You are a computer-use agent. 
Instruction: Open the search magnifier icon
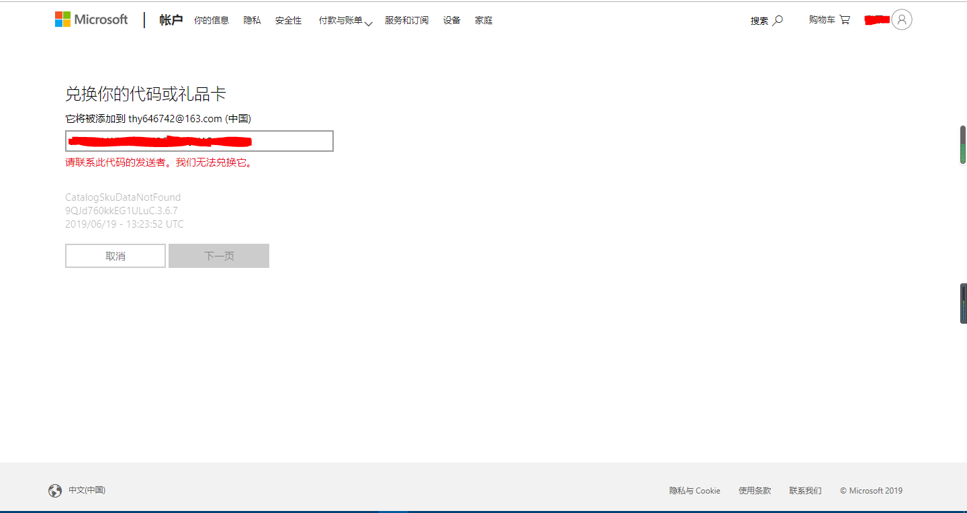[x=778, y=20]
